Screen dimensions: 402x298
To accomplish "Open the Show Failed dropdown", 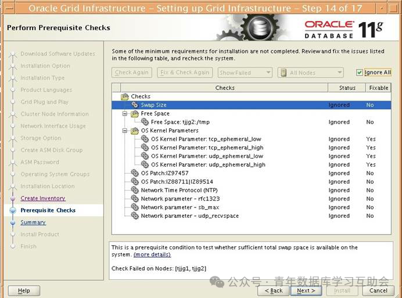I will pos(245,73).
